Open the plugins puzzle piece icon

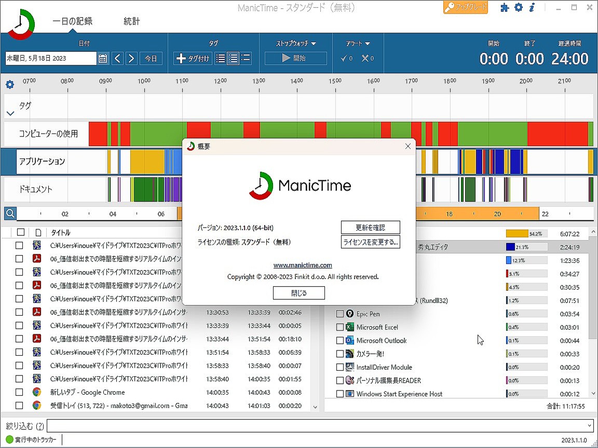504,8
